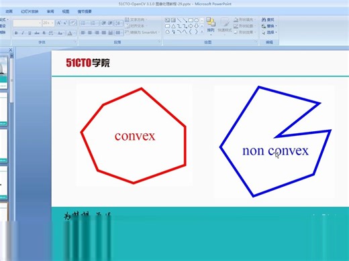Viewport: 349px width, 261px height.
Task: Justify the paragraph text
Action: [x=104, y=33]
